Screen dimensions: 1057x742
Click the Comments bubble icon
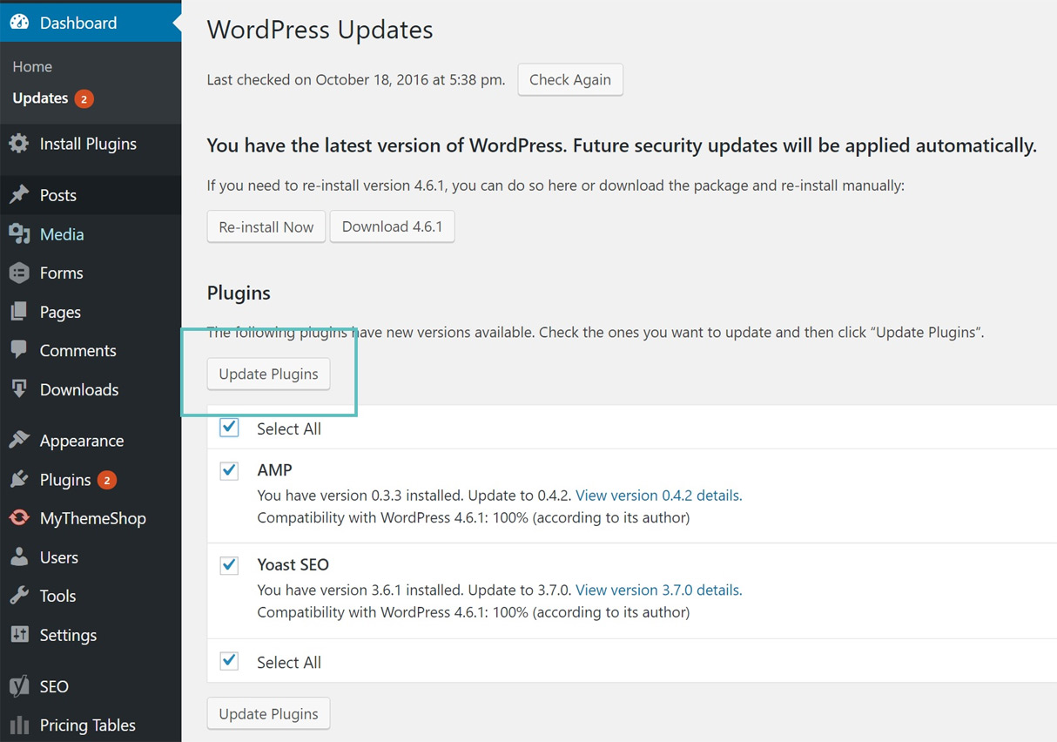point(19,350)
